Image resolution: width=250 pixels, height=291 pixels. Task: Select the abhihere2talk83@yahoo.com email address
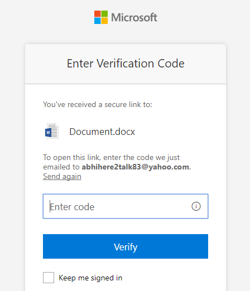coord(136,167)
